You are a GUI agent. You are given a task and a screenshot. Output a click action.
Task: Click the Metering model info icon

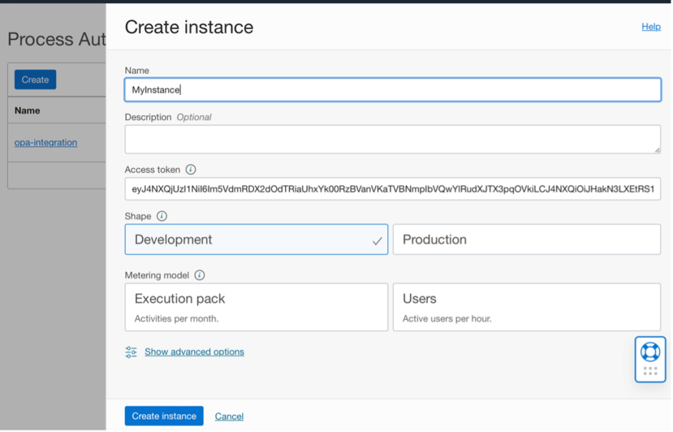point(200,275)
